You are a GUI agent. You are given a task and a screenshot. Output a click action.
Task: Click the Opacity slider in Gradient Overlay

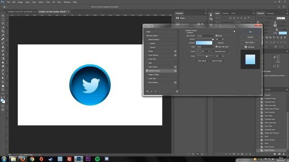pyautogui.click(x=205, y=39)
